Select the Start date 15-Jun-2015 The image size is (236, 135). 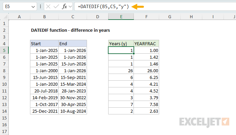(x=44, y=77)
